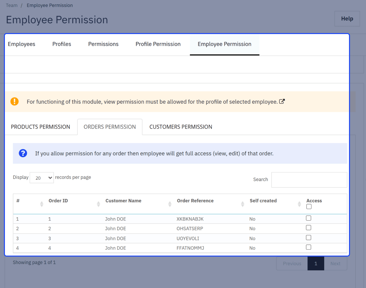Viewport: 366px width, 288px height.
Task: Click order reference FFATNOMMJ cell
Action: pos(190,248)
